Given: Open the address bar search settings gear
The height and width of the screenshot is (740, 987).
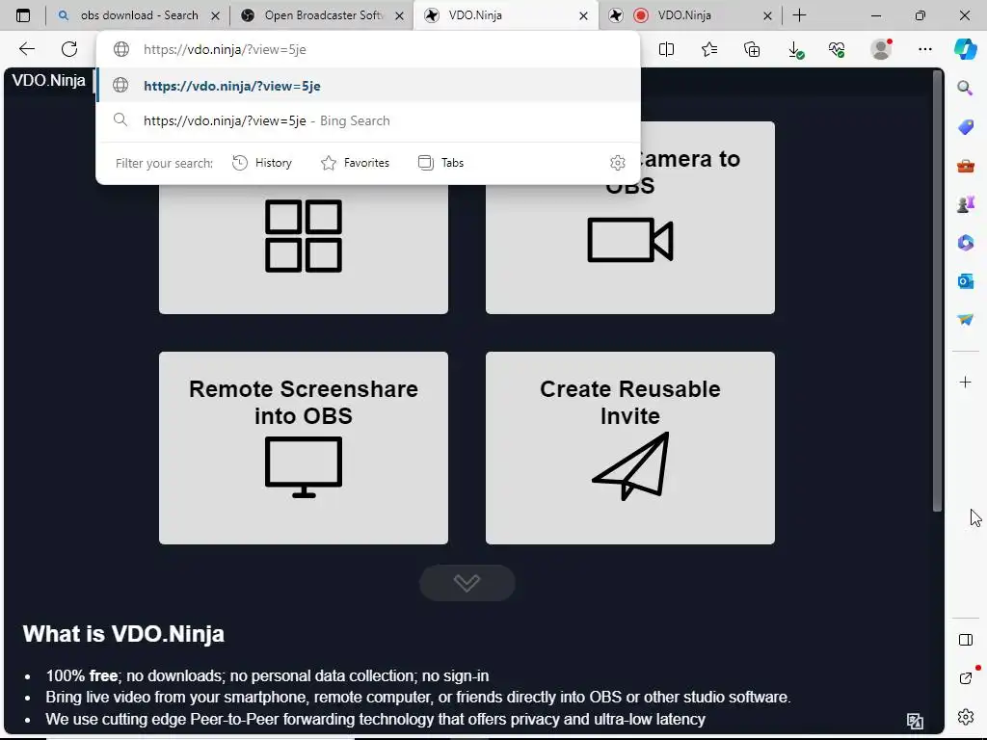Looking at the screenshot, I should coord(618,163).
